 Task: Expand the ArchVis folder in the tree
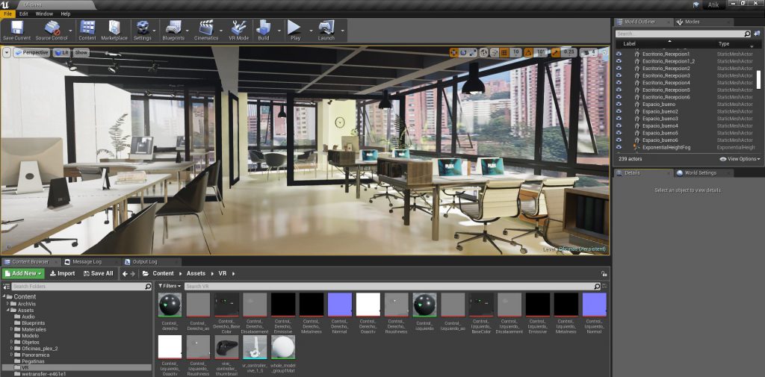(x=8, y=304)
